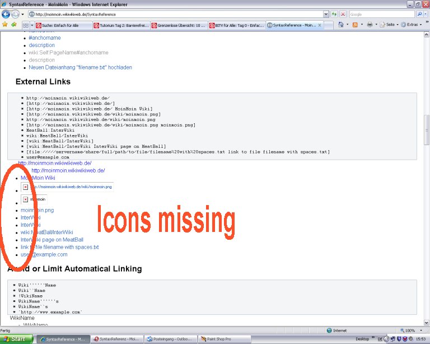Go back with the browser Back arrow
Screen dimensions: 430x344
(6, 14)
